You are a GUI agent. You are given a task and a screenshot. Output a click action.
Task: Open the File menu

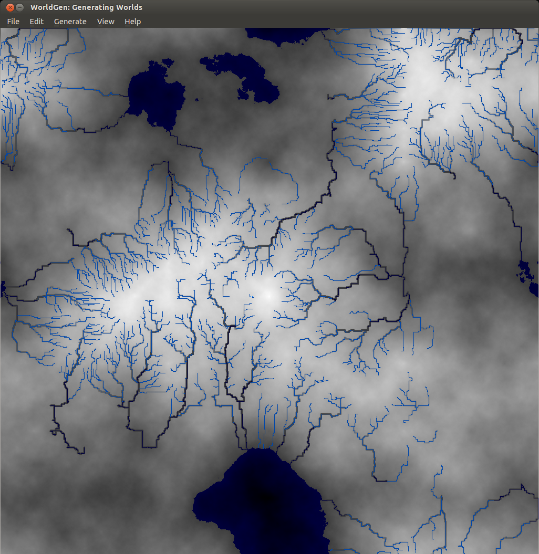(x=13, y=22)
